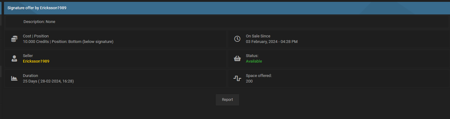Click the person icon beside Seller
450x119 pixels.
(x=14, y=59)
